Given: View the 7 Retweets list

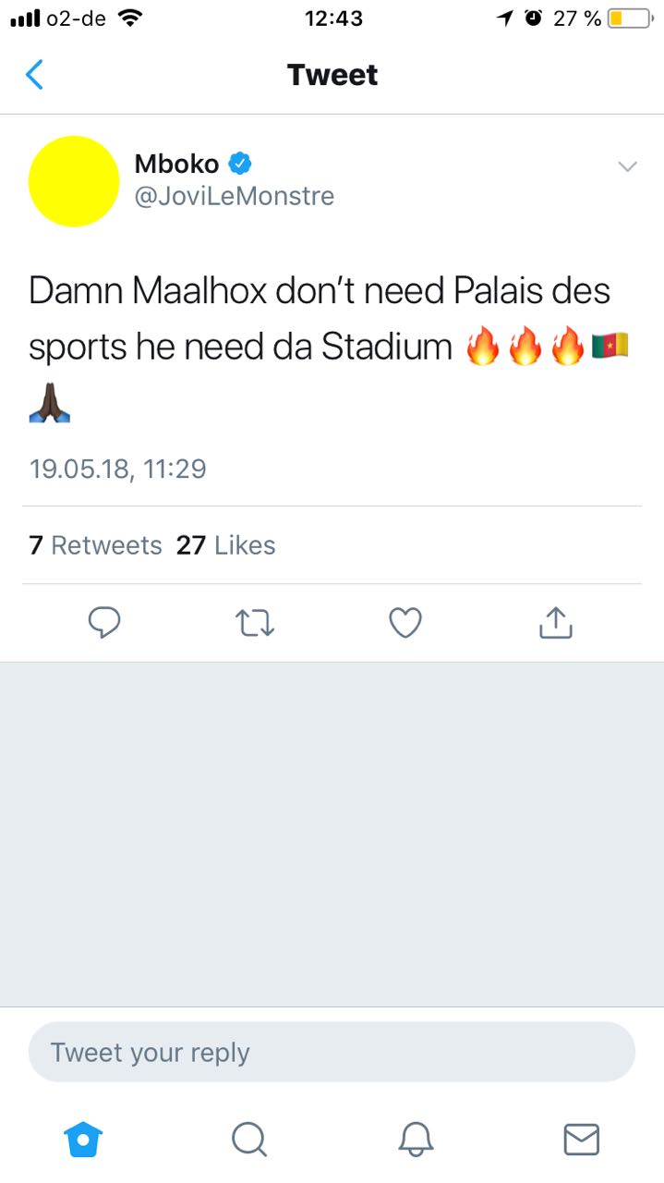Looking at the screenshot, I should coord(95,545).
